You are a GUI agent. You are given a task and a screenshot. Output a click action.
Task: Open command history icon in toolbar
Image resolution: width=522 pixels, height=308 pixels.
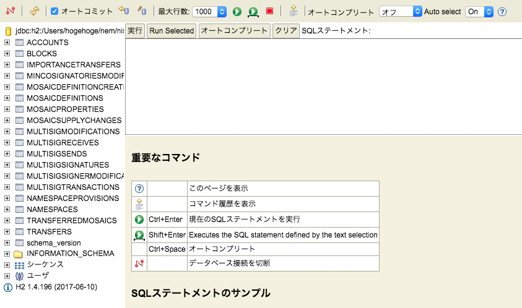[294, 11]
